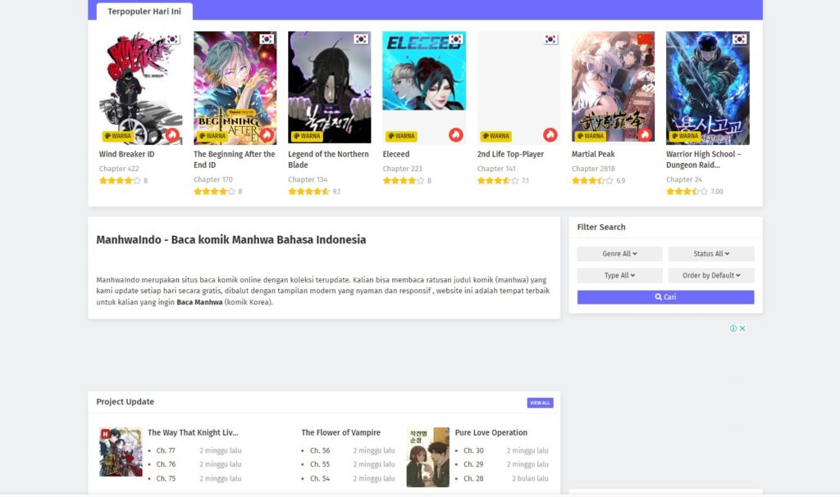Viewport: 840px width, 497px height.
Task: Click the flame icon on Eleceed cover
Action: click(456, 135)
